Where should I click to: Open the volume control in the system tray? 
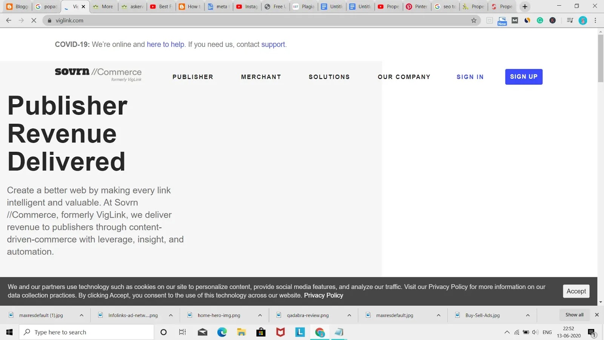535,332
